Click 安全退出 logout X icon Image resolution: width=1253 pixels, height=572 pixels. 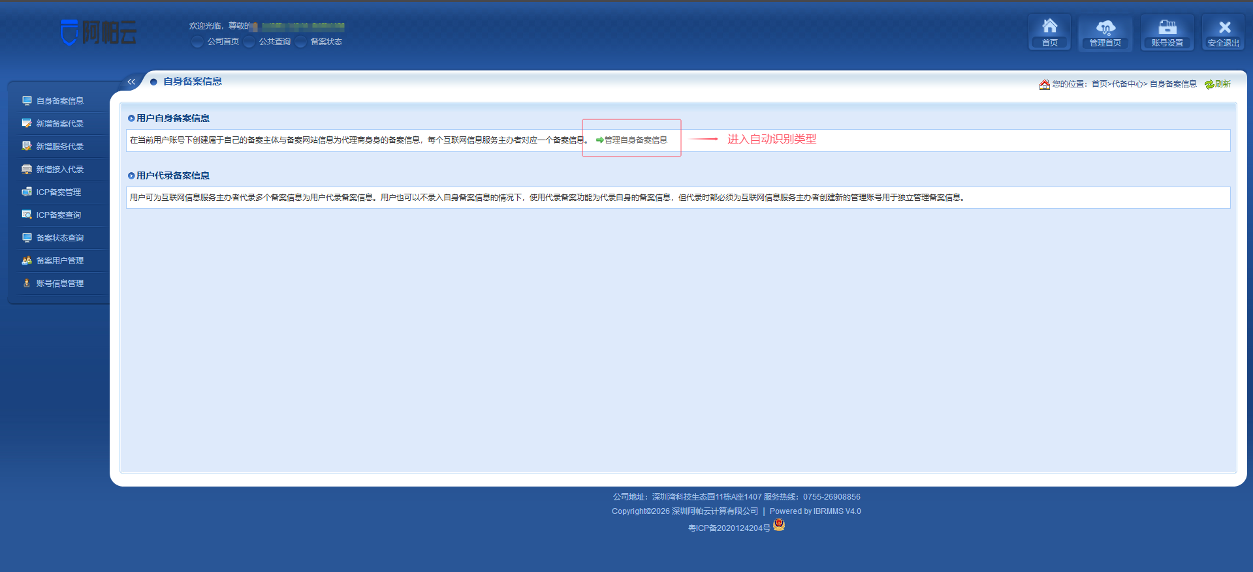pos(1224,31)
